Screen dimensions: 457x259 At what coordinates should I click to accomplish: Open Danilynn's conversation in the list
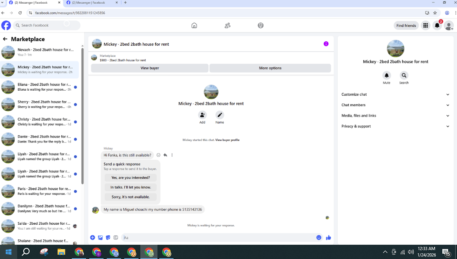pos(40,209)
